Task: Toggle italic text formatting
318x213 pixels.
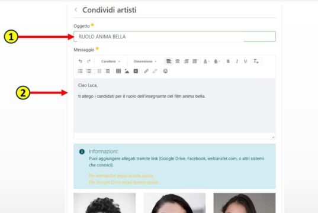Action: pyautogui.click(x=237, y=61)
